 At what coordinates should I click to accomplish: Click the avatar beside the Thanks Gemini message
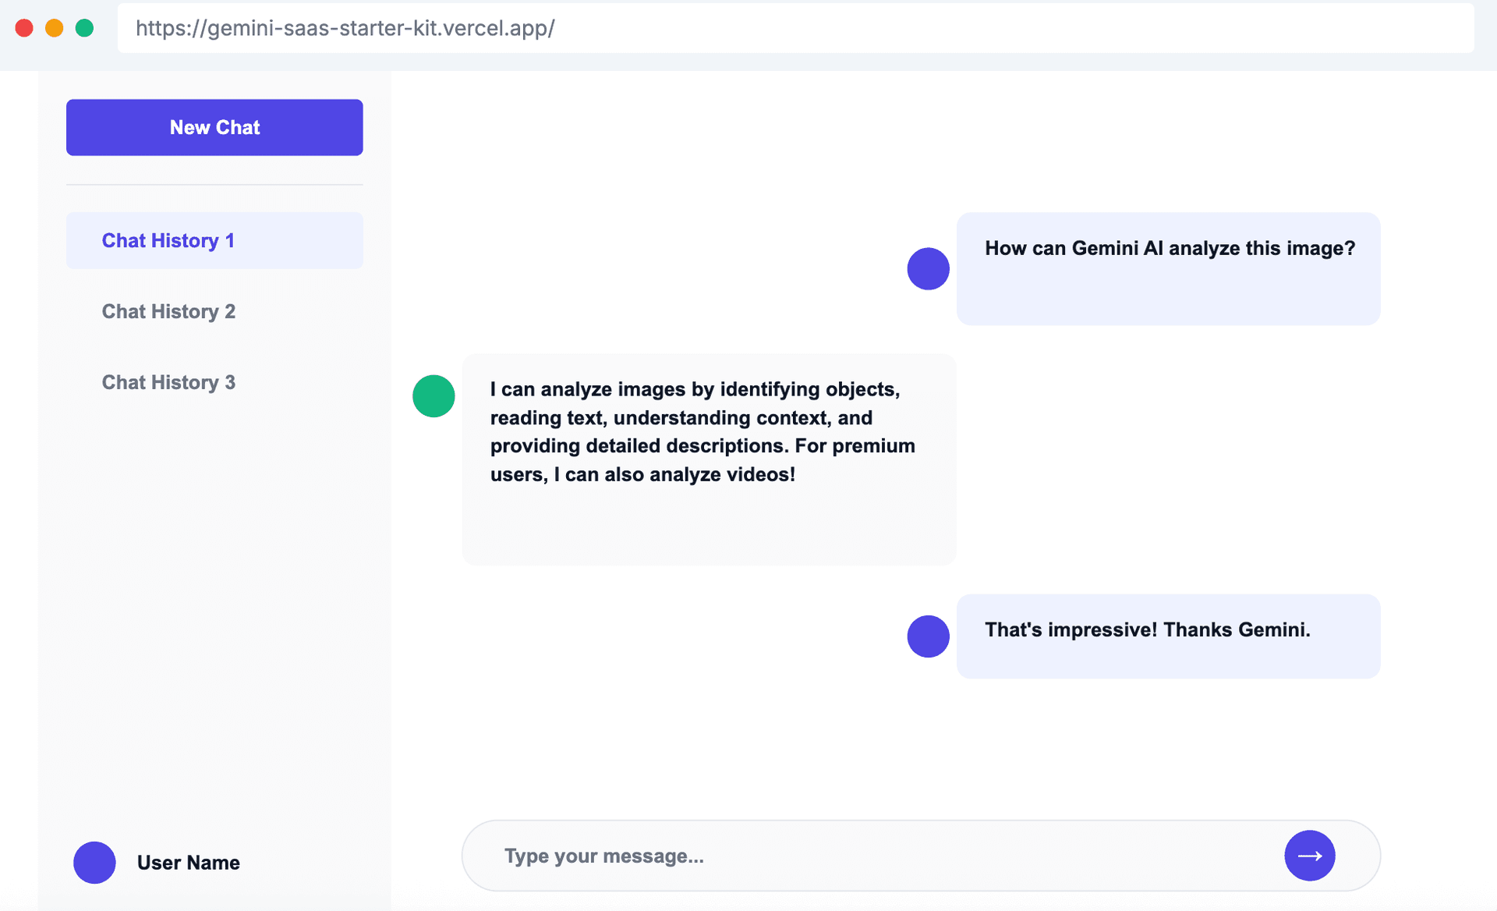(x=928, y=636)
